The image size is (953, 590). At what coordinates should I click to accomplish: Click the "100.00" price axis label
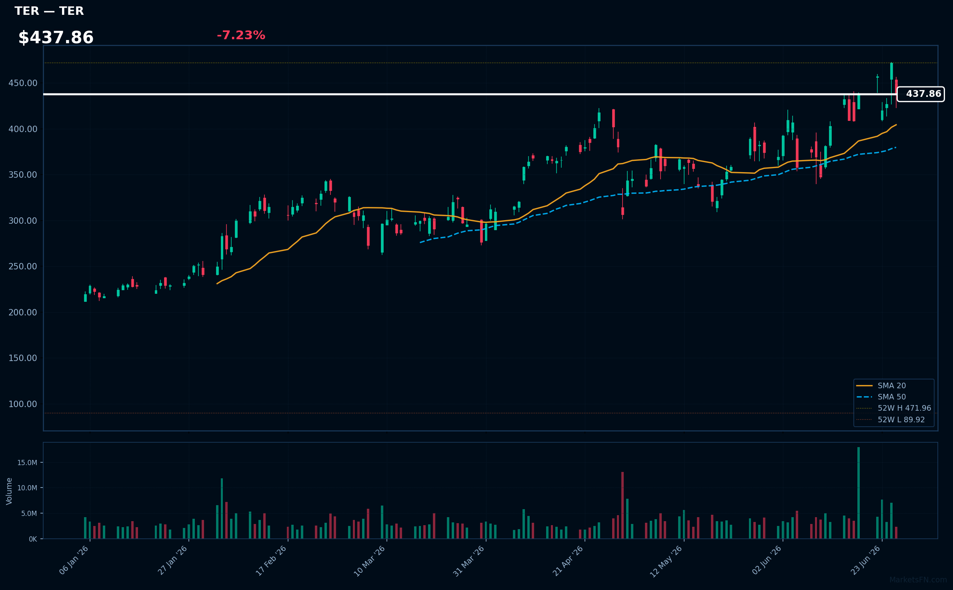tap(23, 404)
